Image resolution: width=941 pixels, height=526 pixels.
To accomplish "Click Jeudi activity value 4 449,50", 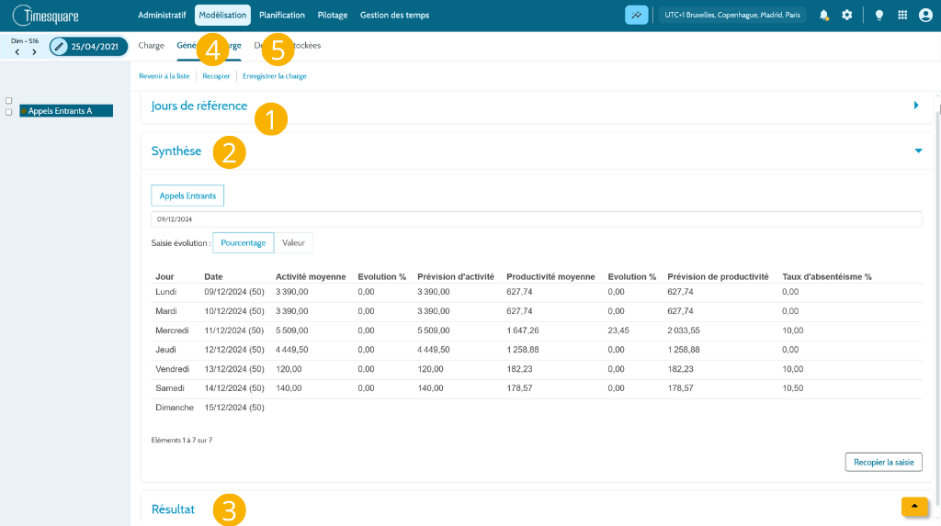I will (291, 350).
